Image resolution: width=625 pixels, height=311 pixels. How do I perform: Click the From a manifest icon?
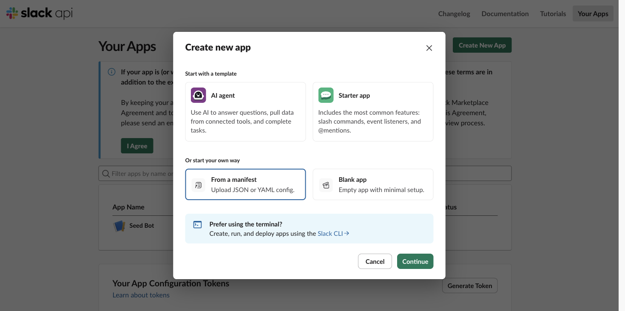(198, 185)
